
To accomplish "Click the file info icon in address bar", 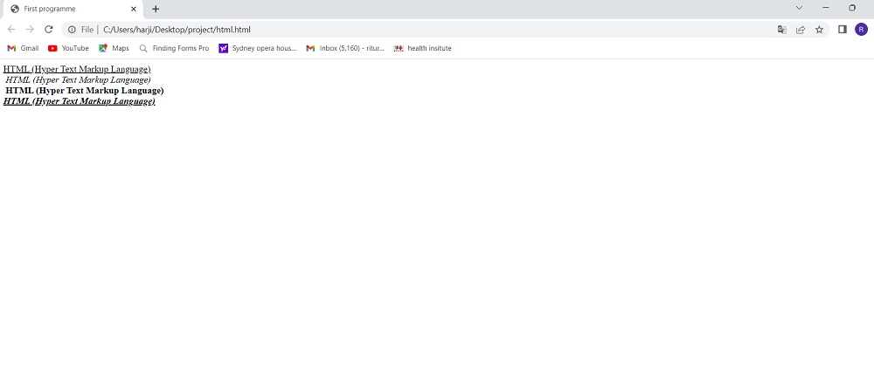I will coord(72,30).
